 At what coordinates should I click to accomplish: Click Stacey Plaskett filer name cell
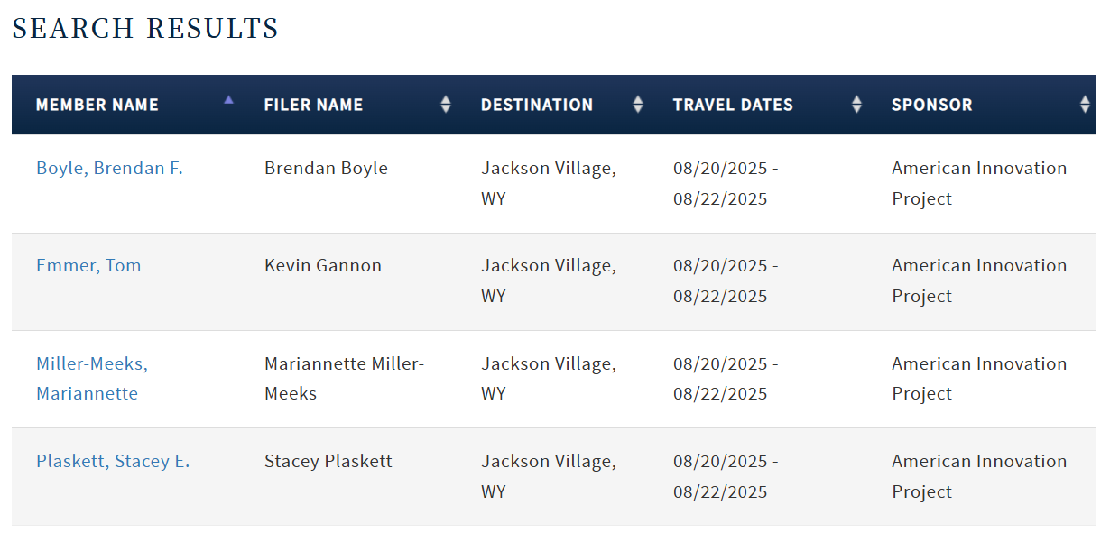tap(328, 461)
